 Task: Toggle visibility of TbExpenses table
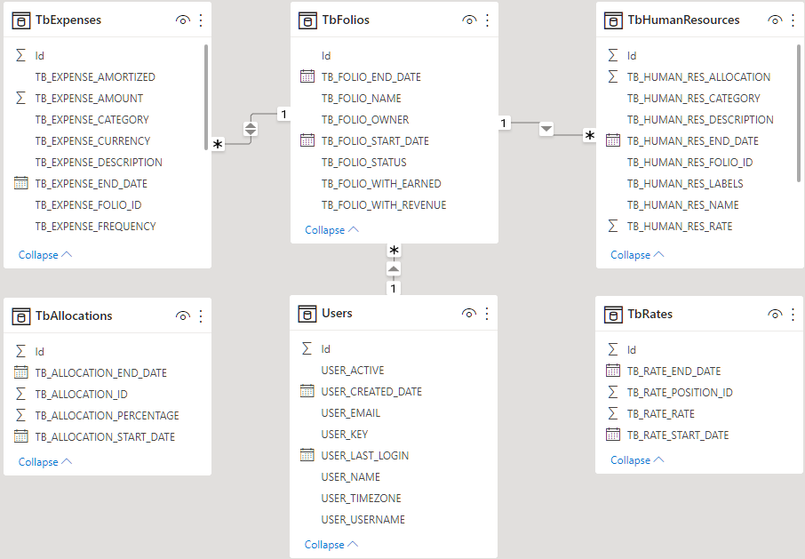(x=182, y=20)
